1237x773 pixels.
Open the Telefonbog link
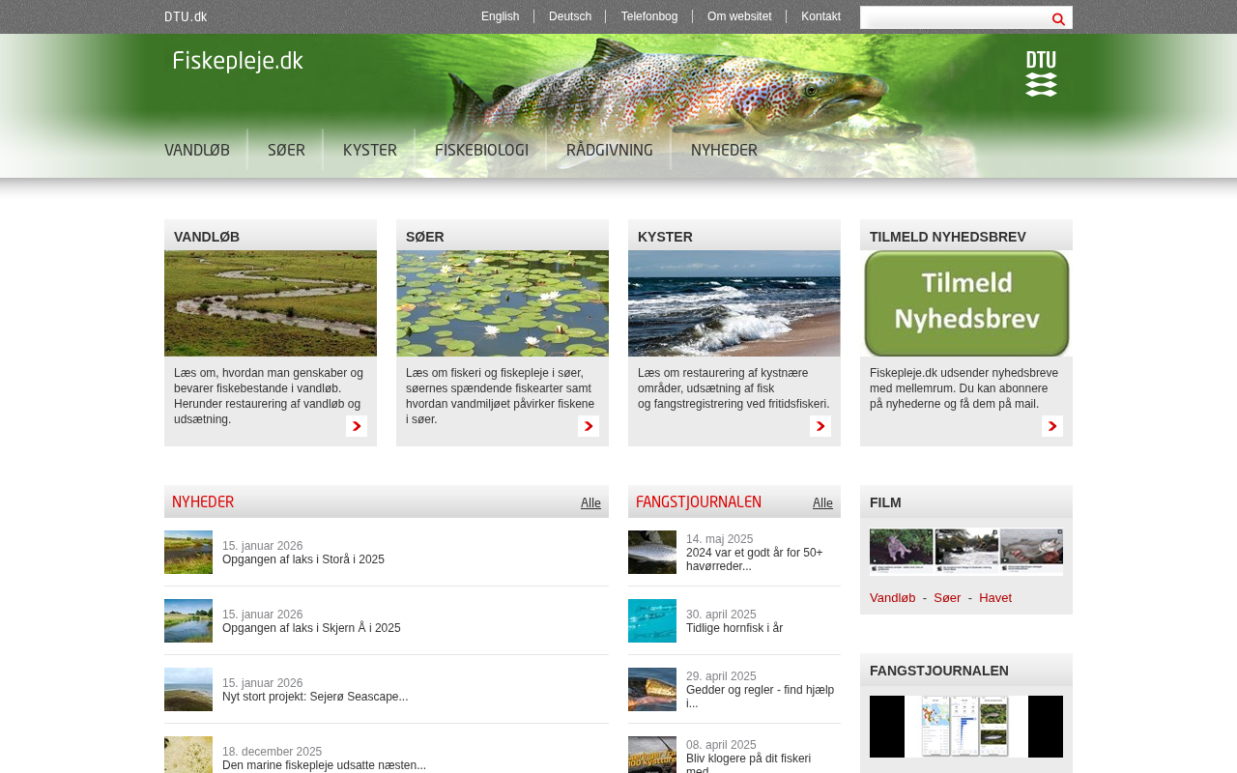click(x=649, y=16)
